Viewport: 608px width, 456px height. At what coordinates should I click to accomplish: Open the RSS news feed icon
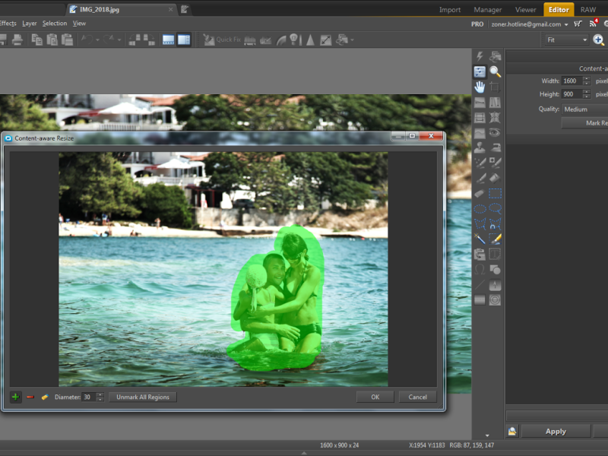(593, 24)
